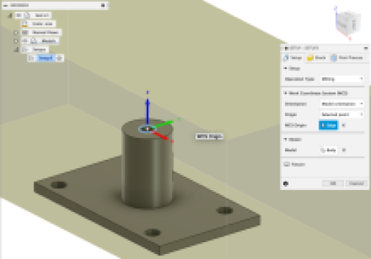
Task: Open the Operation Type dropdown
Action: coord(342,79)
